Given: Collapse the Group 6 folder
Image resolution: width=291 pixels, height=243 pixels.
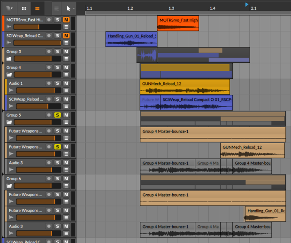Looking at the screenshot, I should 9,186.
